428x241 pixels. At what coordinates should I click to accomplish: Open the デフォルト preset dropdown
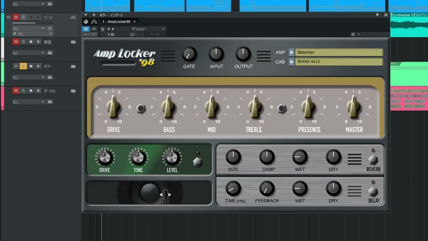point(141,29)
